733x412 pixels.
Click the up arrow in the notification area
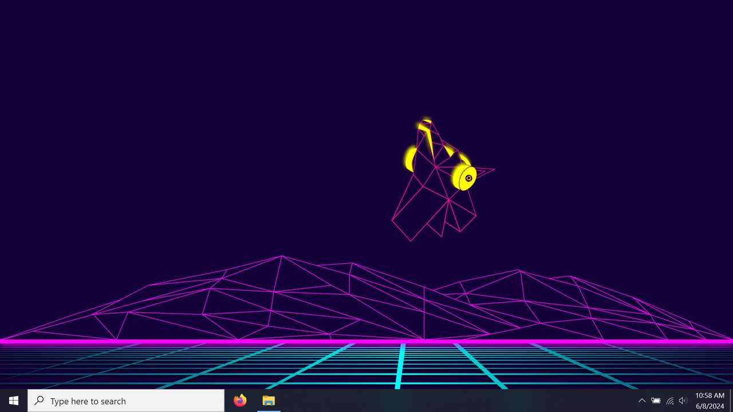642,401
